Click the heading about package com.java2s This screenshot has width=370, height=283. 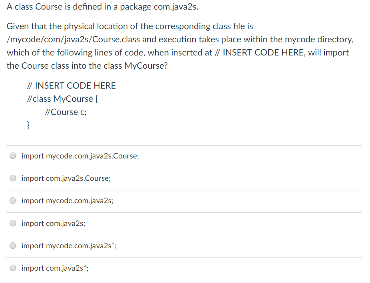tap(102, 7)
